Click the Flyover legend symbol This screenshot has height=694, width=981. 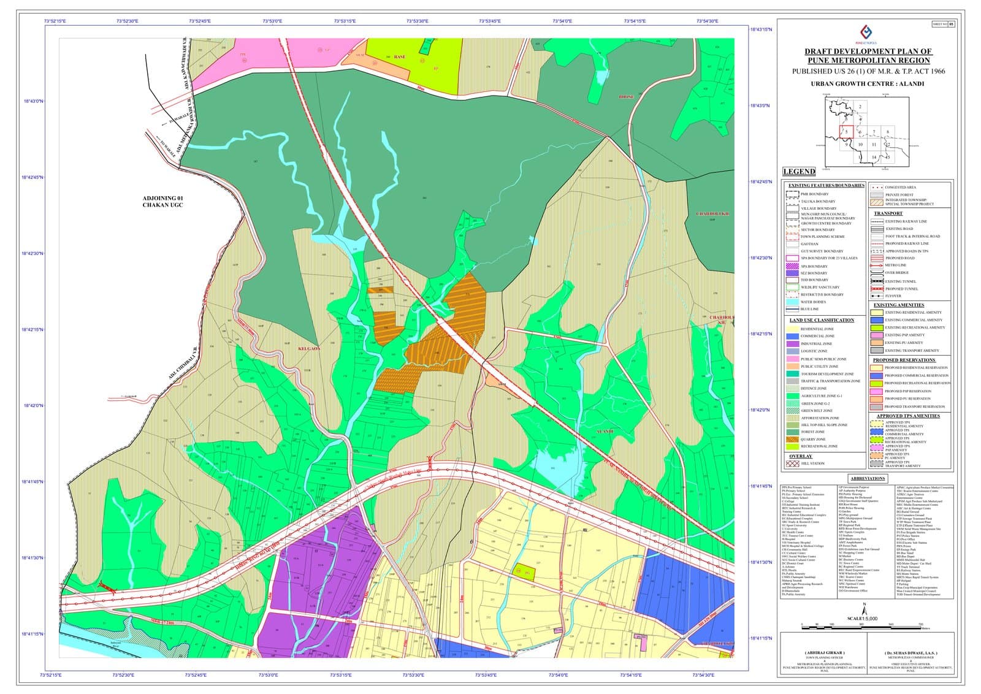click(x=876, y=296)
